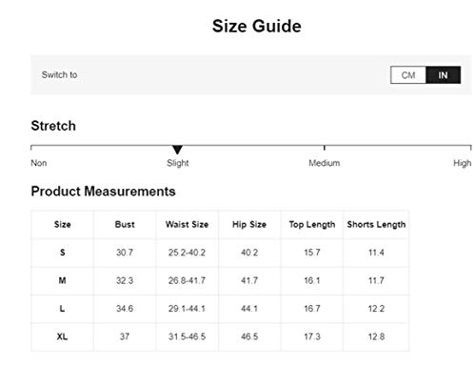Click the Waist Size column header

(187, 224)
